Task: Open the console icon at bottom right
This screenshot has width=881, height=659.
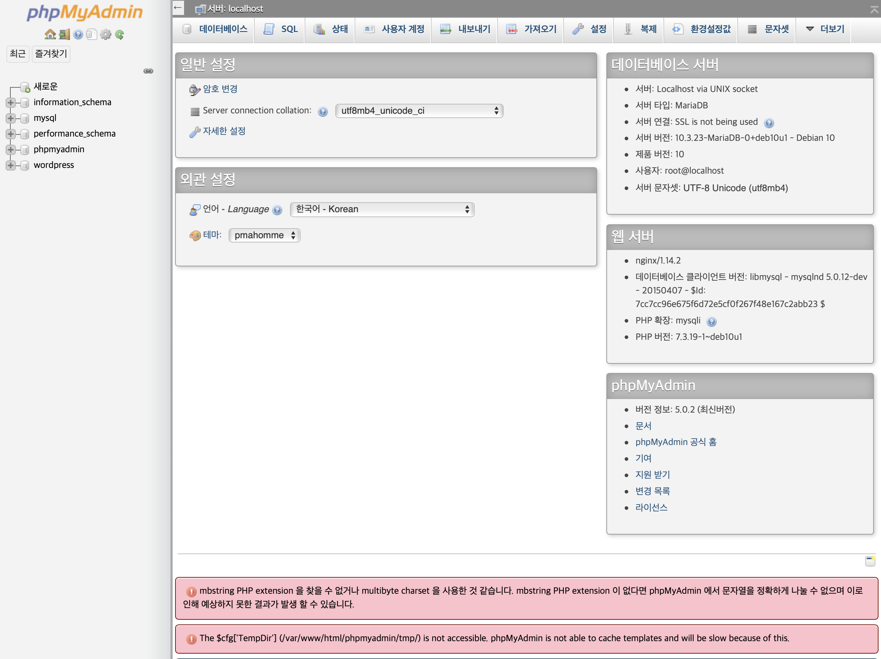Action: pyautogui.click(x=870, y=561)
